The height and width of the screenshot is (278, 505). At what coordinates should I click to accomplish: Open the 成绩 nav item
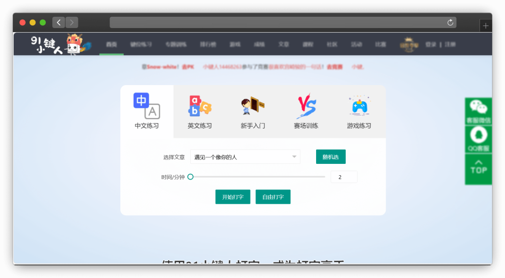click(x=259, y=44)
